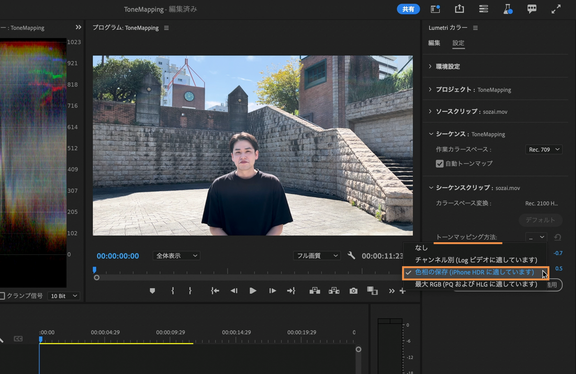This screenshot has width=576, height=374.
Task: Switch to the 編集 tab
Action: tap(434, 43)
